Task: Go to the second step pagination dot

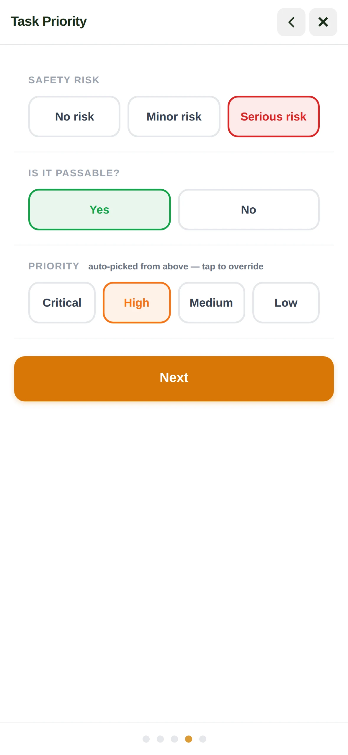Action: click(160, 739)
